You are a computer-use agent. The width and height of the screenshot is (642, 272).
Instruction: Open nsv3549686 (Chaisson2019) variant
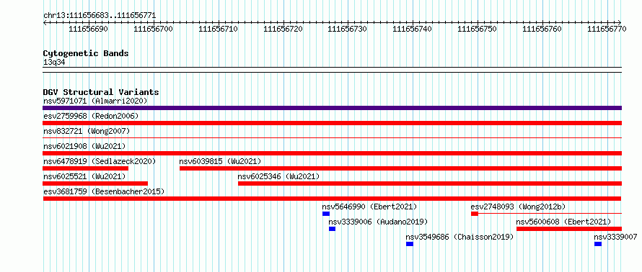[459, 237]
